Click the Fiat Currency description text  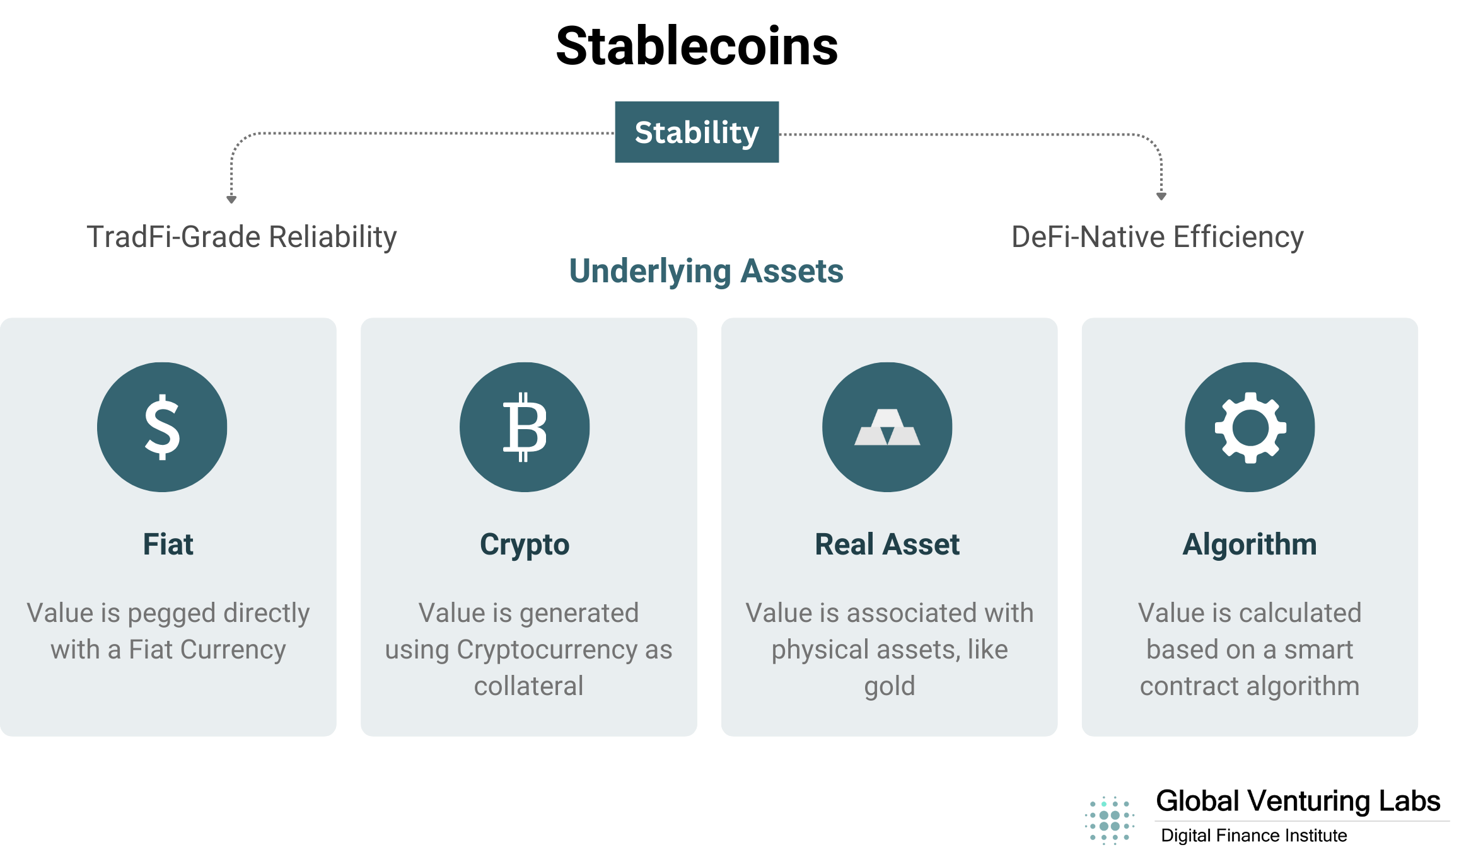coord(168,631)
